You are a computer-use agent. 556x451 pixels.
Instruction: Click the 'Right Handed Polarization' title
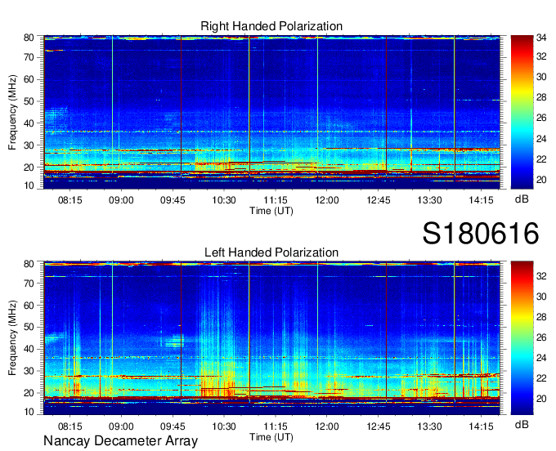coord(271,26)
